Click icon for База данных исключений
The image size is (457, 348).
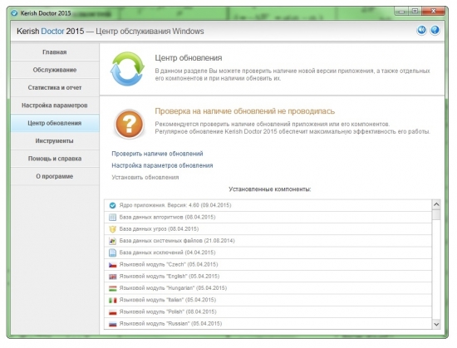[112, 252]
